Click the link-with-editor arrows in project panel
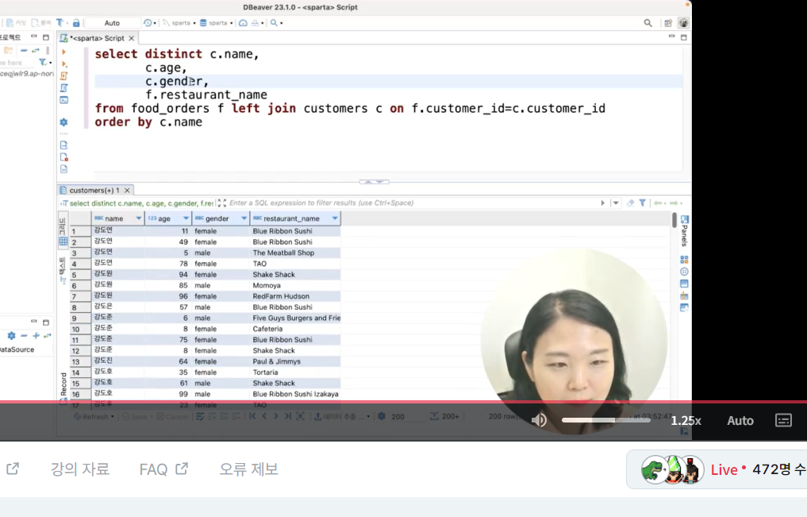 point(36,51)
